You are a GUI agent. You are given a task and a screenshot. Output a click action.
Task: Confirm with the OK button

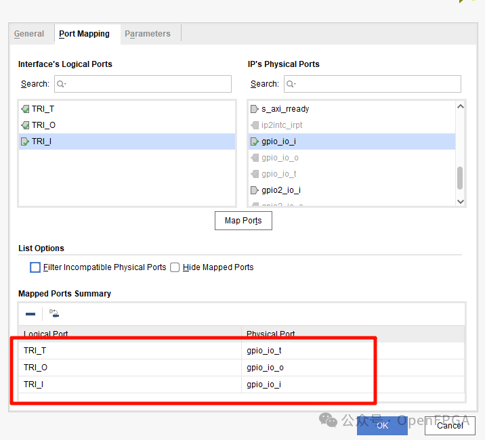click(x=382, y=426)
